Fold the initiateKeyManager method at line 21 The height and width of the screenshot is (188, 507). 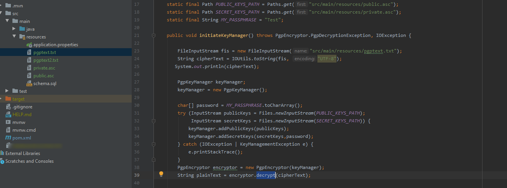154,35
